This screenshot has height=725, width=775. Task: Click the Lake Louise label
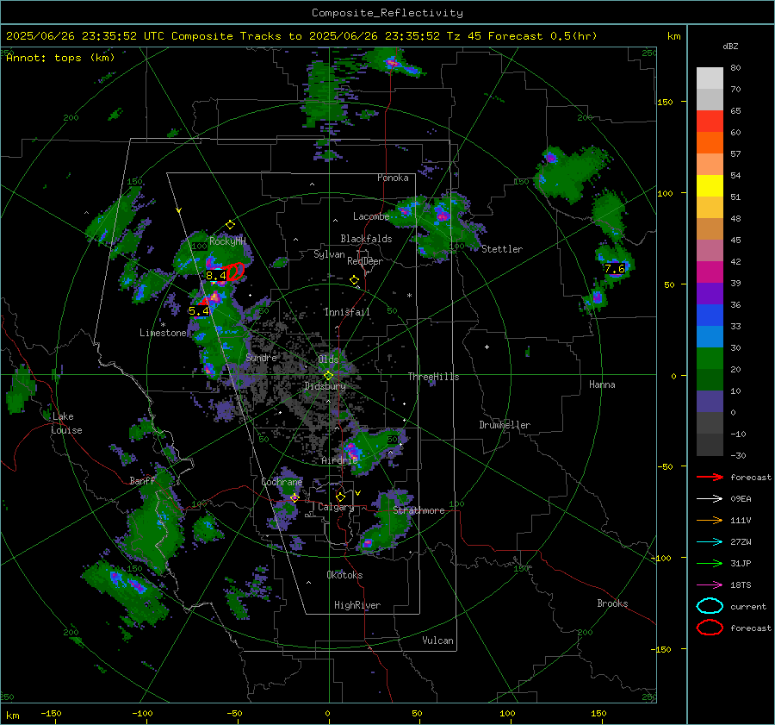coord(66,423)
